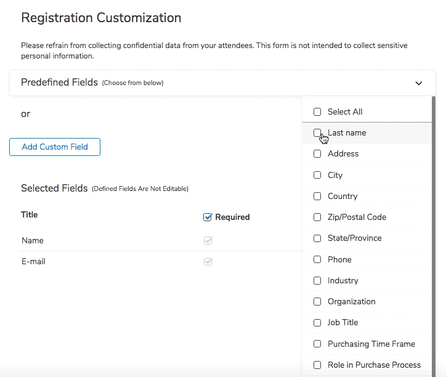This screenshot has width=446, height=377.
Task: Toggle the Required header checkbox
Action: 208,217
